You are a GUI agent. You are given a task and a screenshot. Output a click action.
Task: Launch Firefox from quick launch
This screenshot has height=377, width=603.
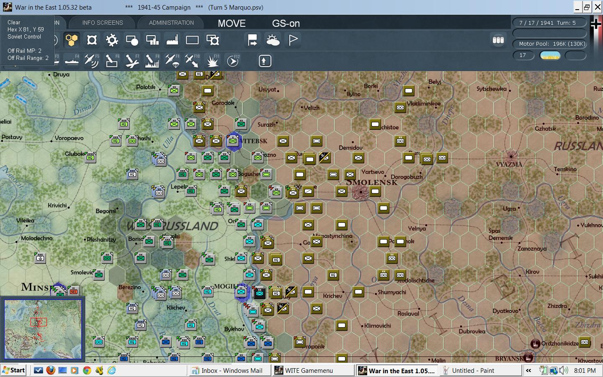[x=51, y=370]
